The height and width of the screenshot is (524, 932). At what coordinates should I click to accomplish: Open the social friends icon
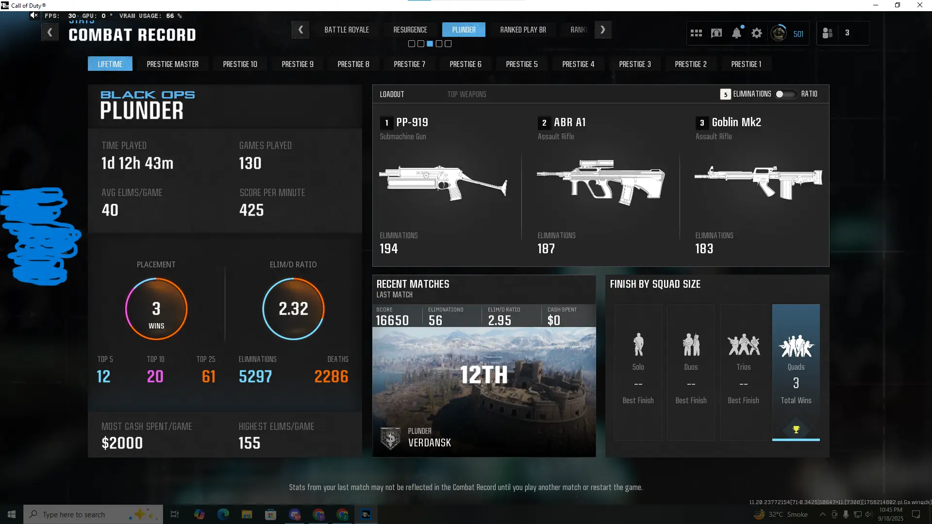[x=828, y=33]
